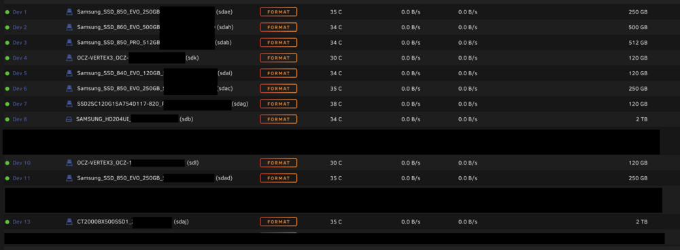Click the green status dot for Dev 4
This screenshot has height=250, width=680.
[7, 58]
